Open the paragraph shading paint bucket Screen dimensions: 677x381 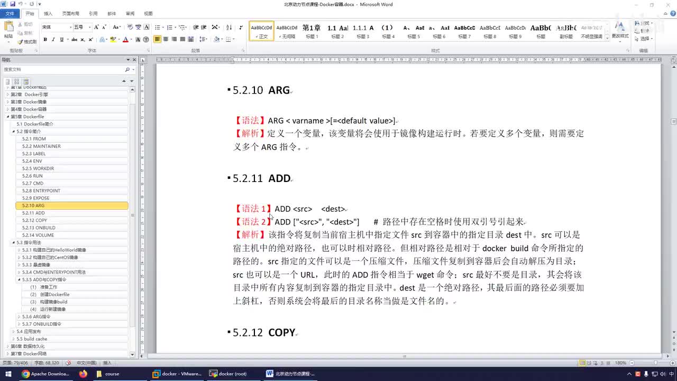[216, 39]
